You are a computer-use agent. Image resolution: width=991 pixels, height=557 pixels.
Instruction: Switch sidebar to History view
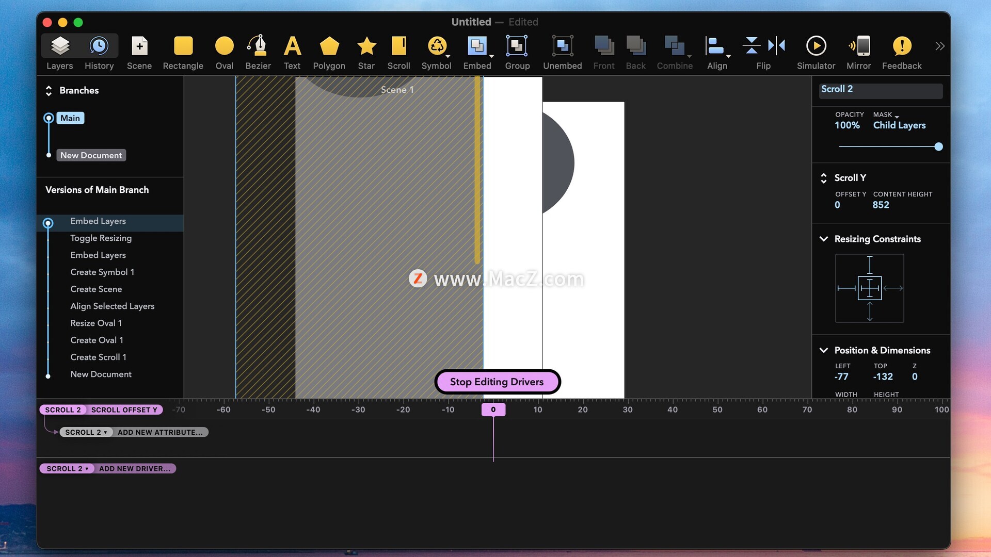(x=99, y=52)
